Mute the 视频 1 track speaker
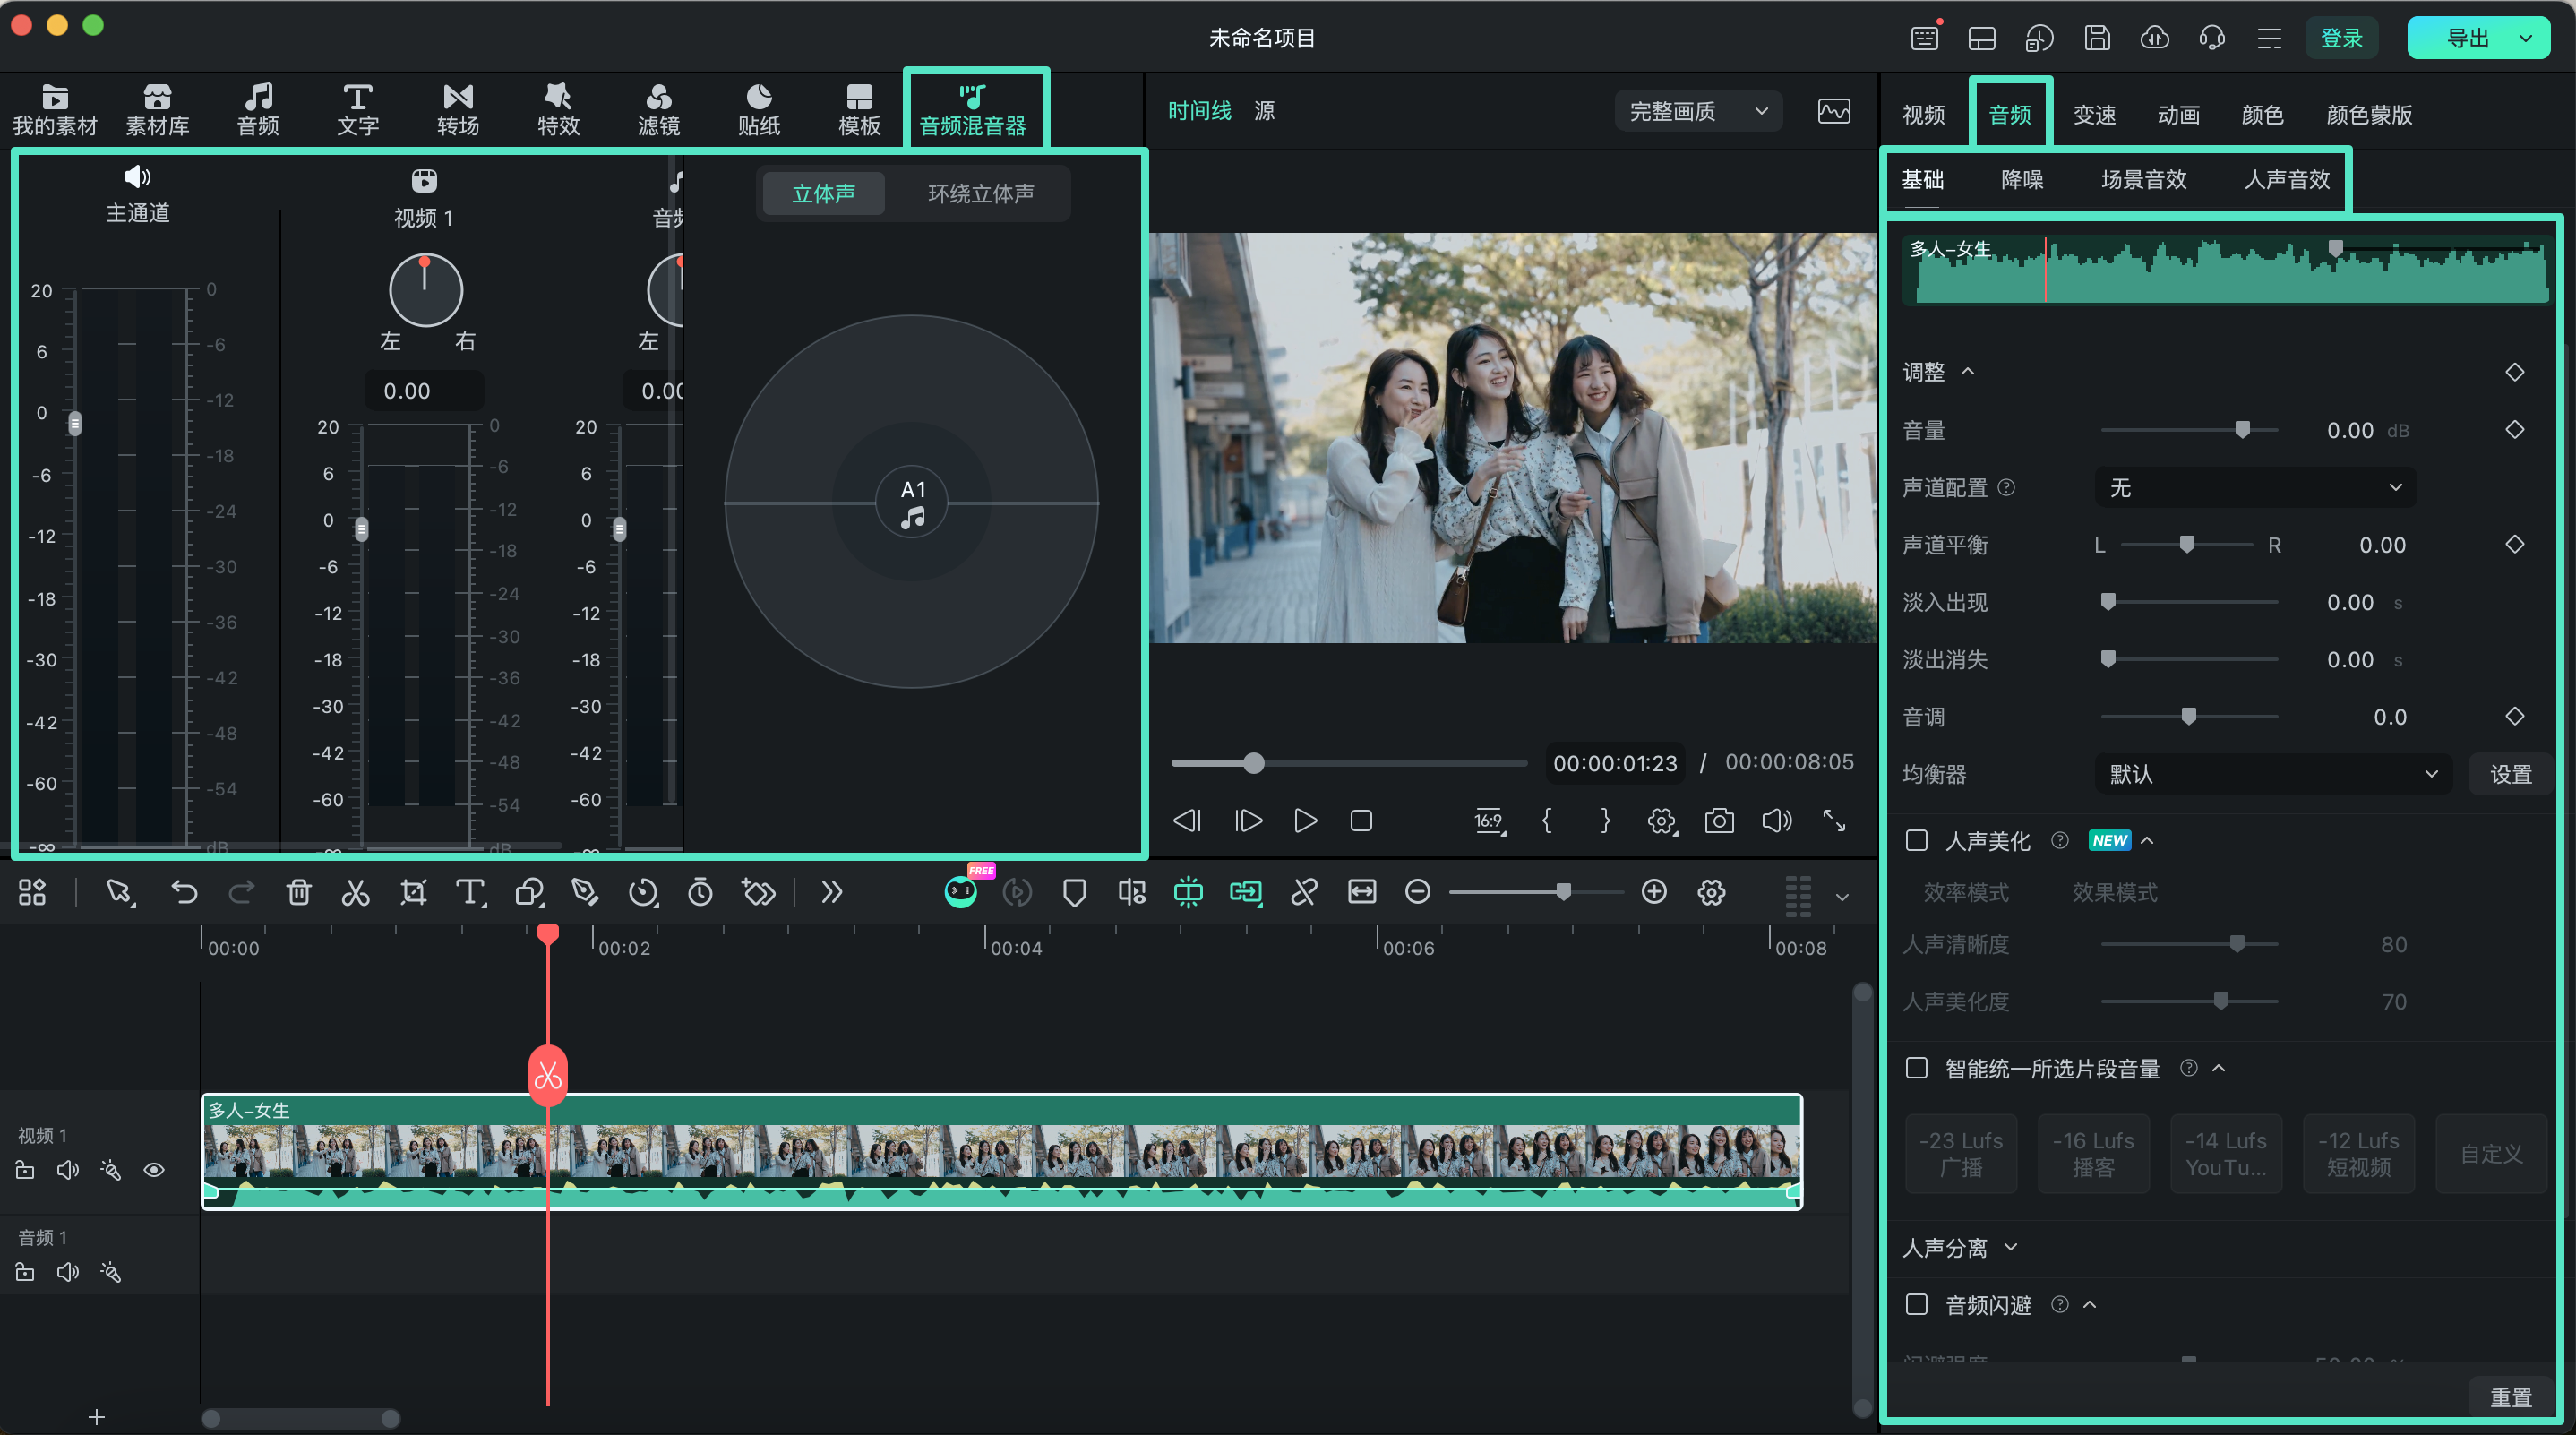Screen dimensions: 2576x1435 [68, 1170]
